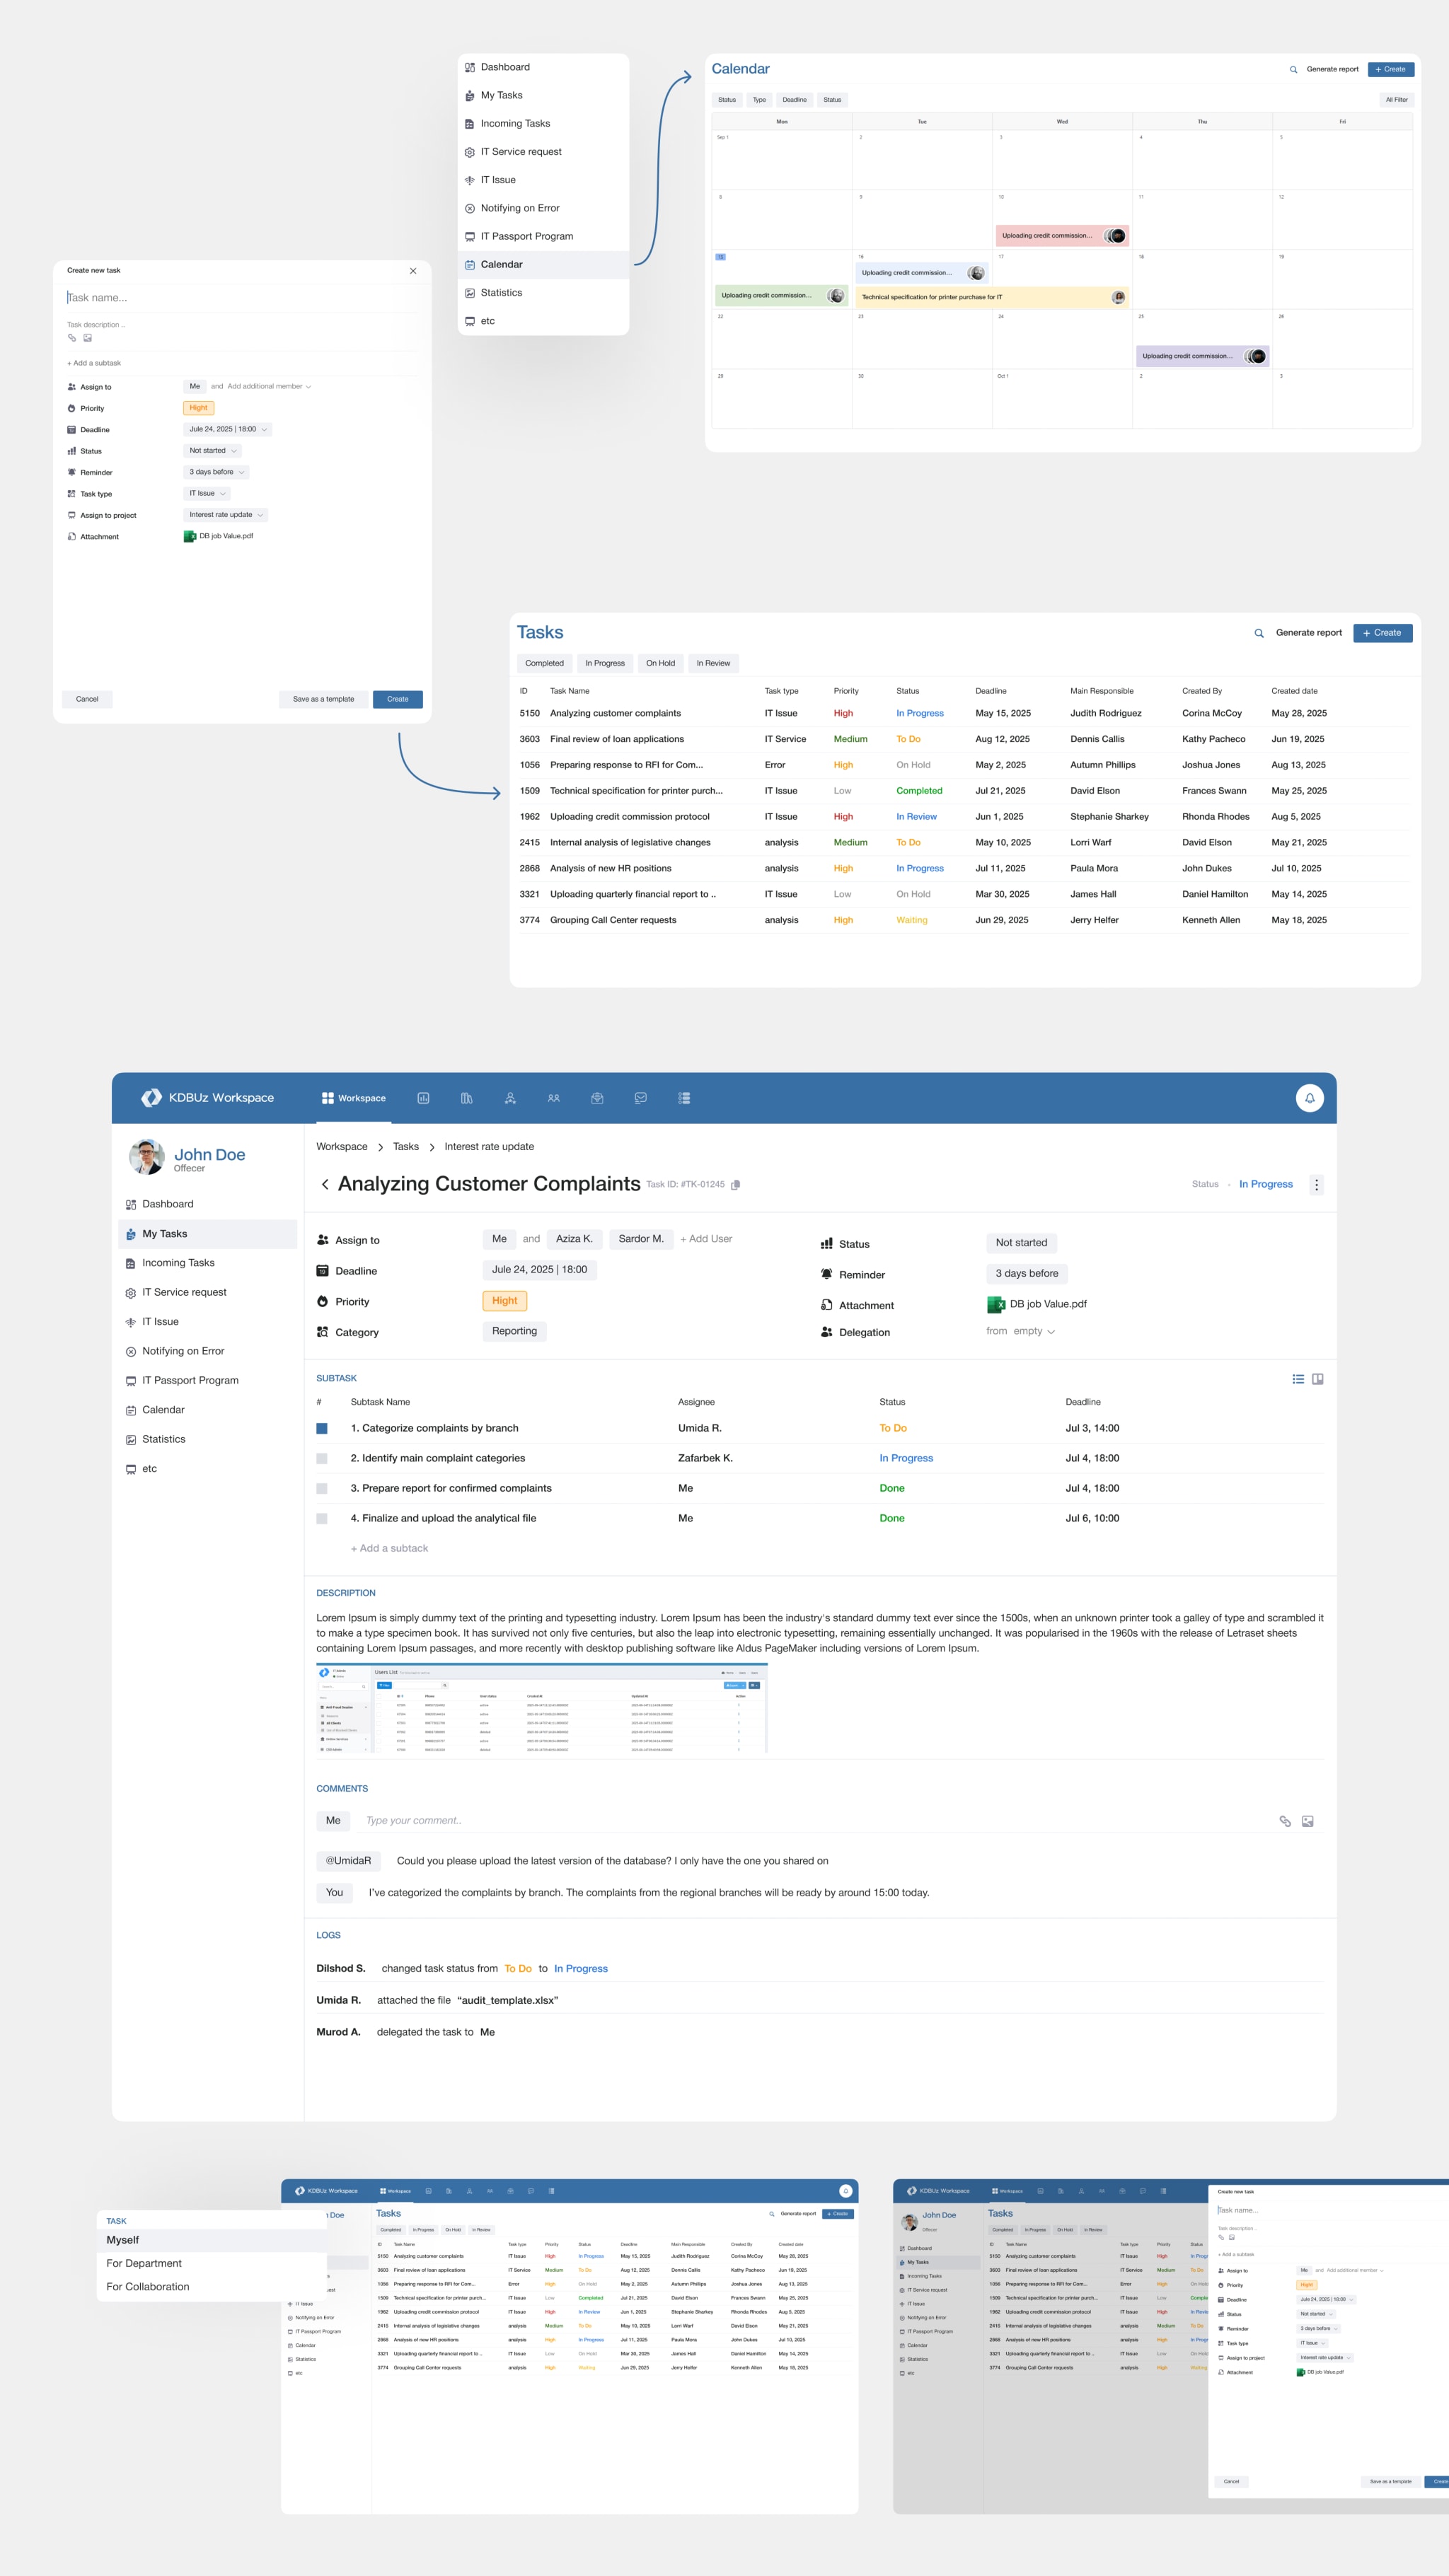Screen dimensions: 1449x2576
Task: Close the large Create new task dialog with X
Action: click(x=413, y=271)
